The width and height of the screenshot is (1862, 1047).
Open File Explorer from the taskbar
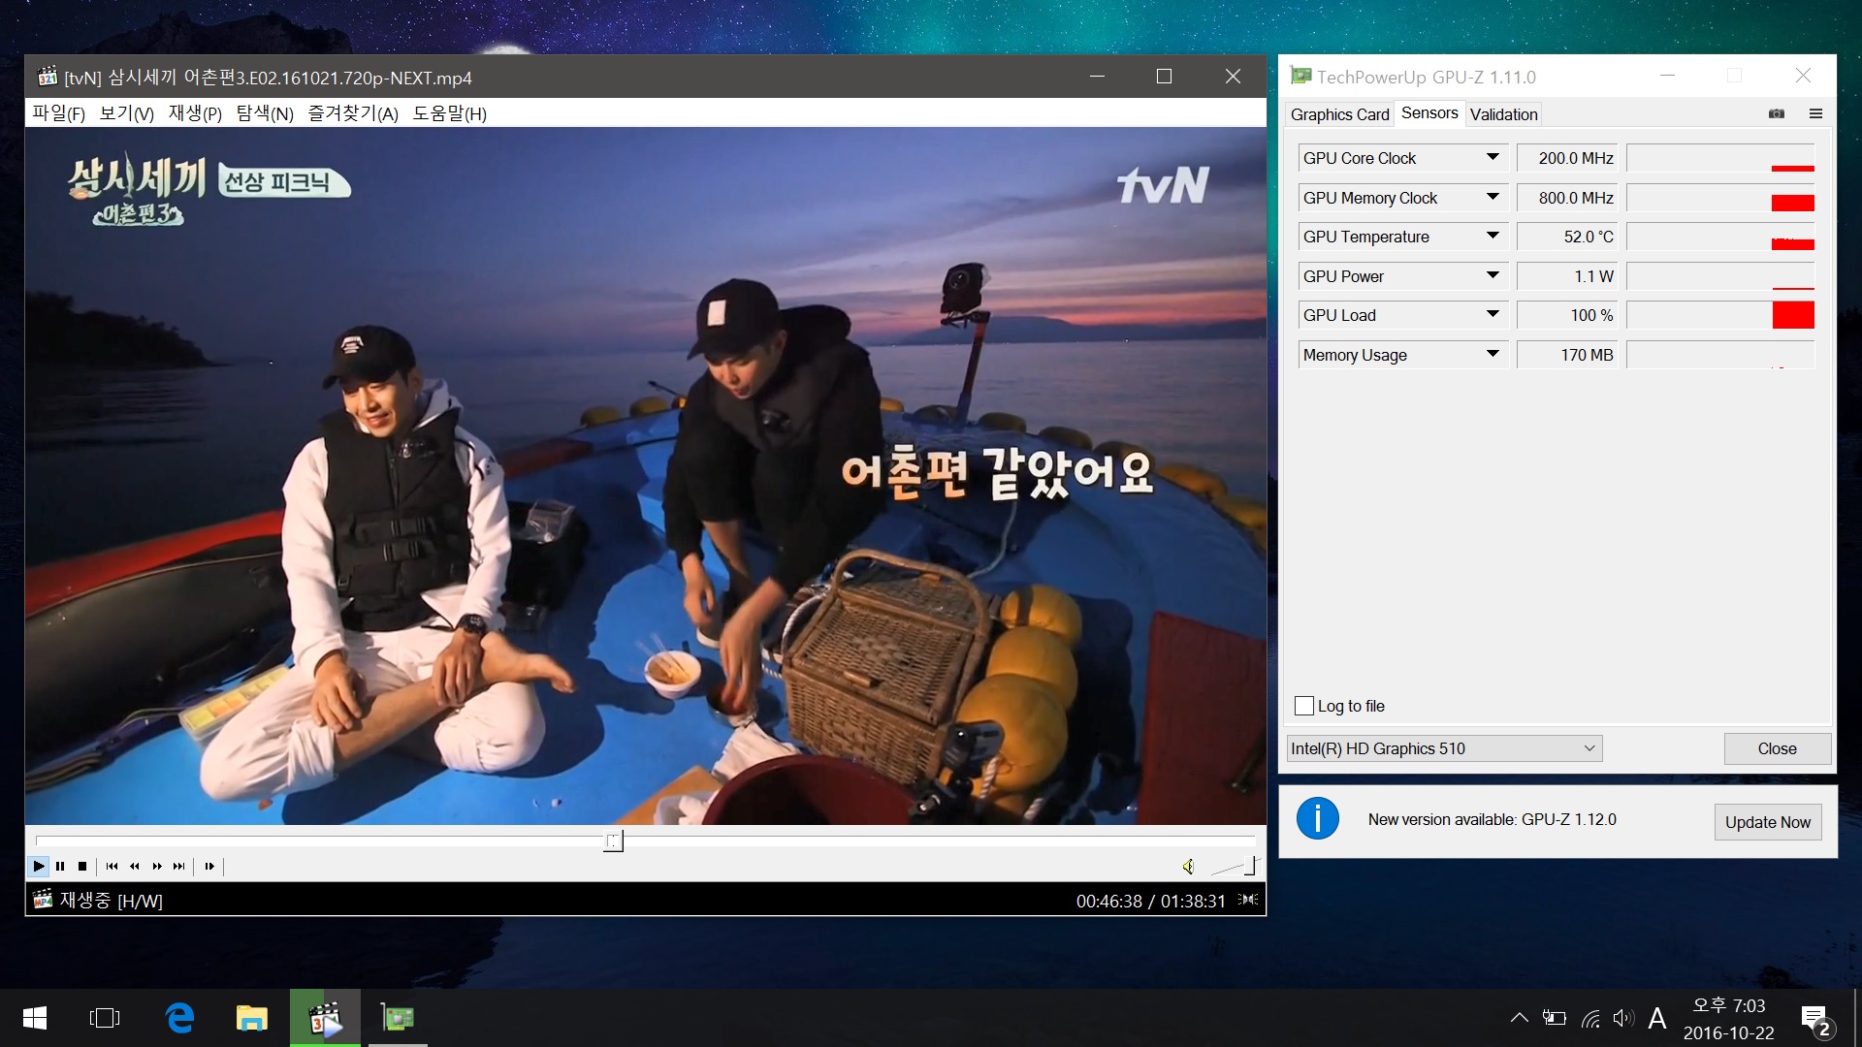pyautogui.click(x=251, y=1018)
